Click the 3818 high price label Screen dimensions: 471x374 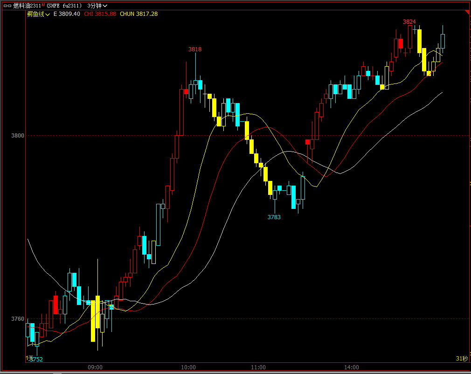click(x=195, y=49)
